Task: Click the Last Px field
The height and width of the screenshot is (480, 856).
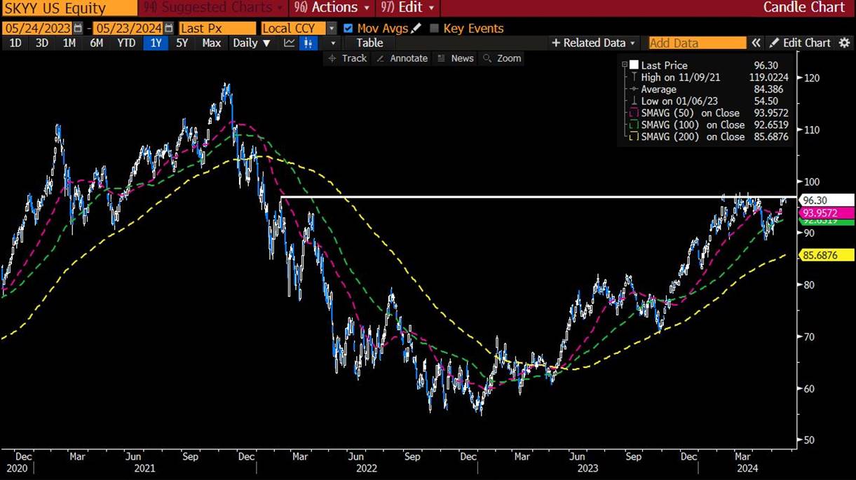Action: tap(217, 28)
